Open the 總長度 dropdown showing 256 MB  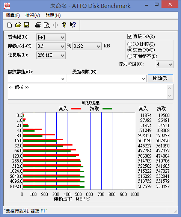pyautogui.click(x=51, y=55)
